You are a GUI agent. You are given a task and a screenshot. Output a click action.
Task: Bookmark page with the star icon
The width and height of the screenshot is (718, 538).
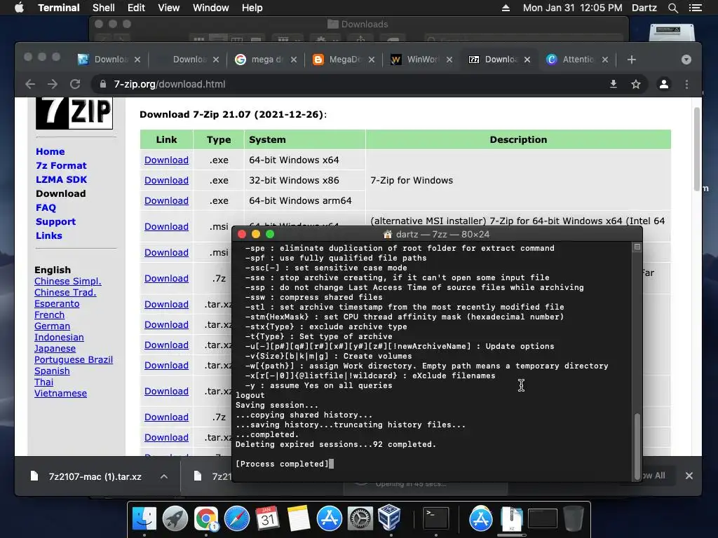[x=635, y=84]
